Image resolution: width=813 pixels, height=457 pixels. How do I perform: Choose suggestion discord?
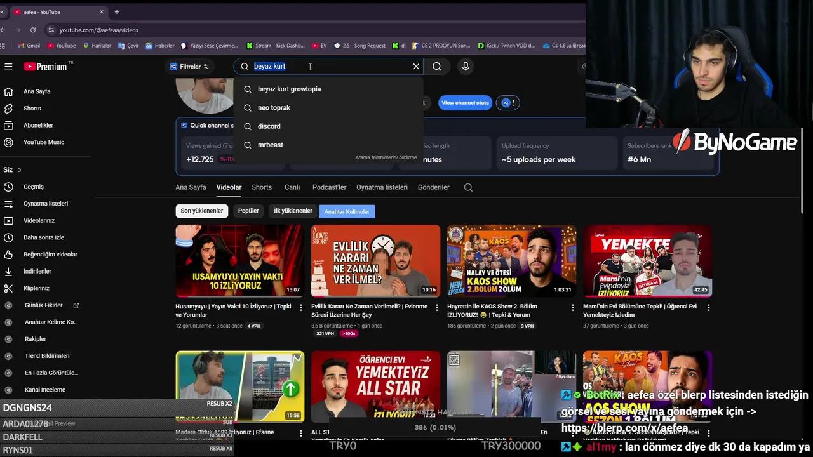click(328, 126)
